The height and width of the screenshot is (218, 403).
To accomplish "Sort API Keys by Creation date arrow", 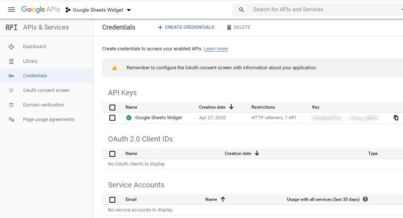I will click(231, 107).
